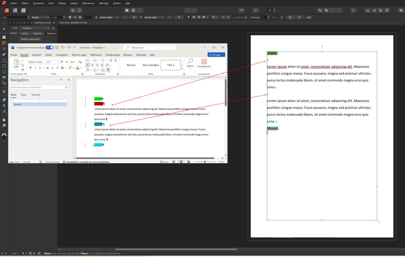405x257 pixels.
Task: Choose the Crop tool in left toolbar
Action: [x=4, y=92]
